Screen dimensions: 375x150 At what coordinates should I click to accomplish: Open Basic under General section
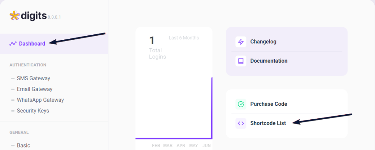(x=23, y=145)
